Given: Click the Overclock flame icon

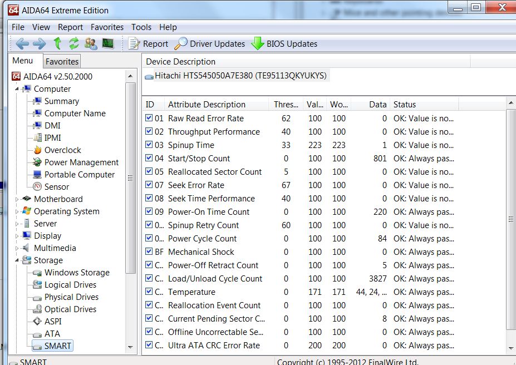Looking at the screenshot, I should [x=38, y=150].
